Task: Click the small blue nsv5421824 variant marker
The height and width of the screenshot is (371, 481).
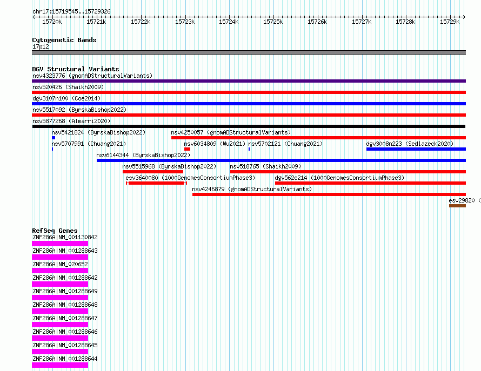Action: 54,138
